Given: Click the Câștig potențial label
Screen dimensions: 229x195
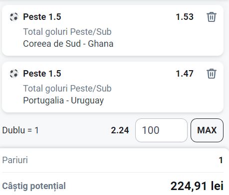Looking at the screenshot, I should coord(34,186).
